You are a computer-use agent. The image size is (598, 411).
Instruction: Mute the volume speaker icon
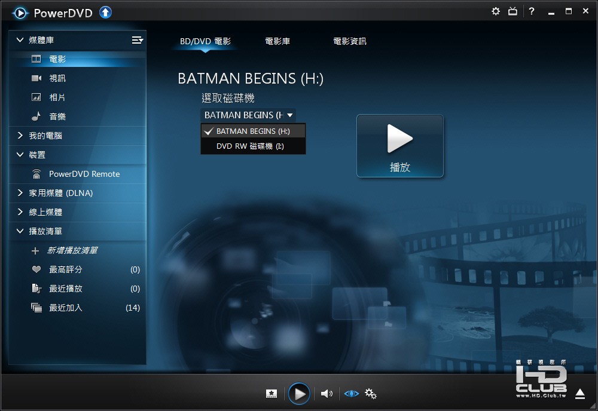tap(327, 394)
